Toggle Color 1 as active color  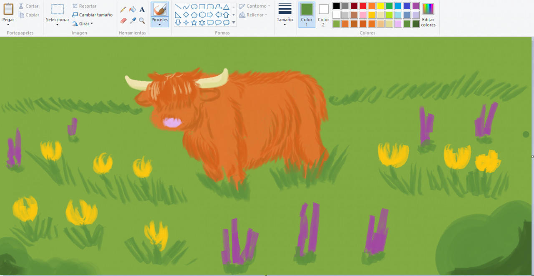tap(307, 15)
